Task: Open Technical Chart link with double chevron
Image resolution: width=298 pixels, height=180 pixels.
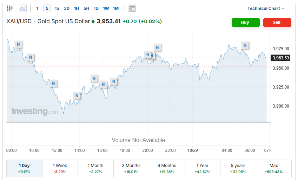Action: [x=266, y=8]
